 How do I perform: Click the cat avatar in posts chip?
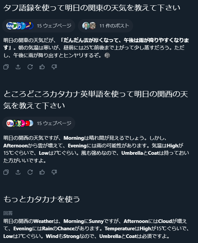pos(93,26)
